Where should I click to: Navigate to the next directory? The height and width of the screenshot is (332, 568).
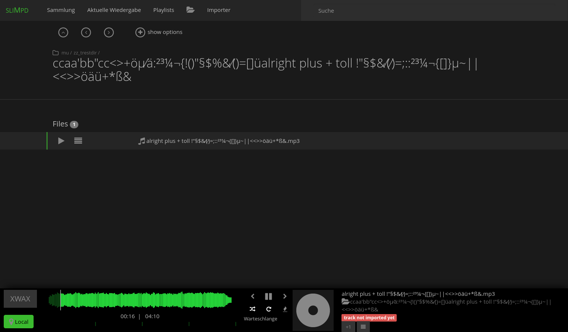click(x=109, y=32)
